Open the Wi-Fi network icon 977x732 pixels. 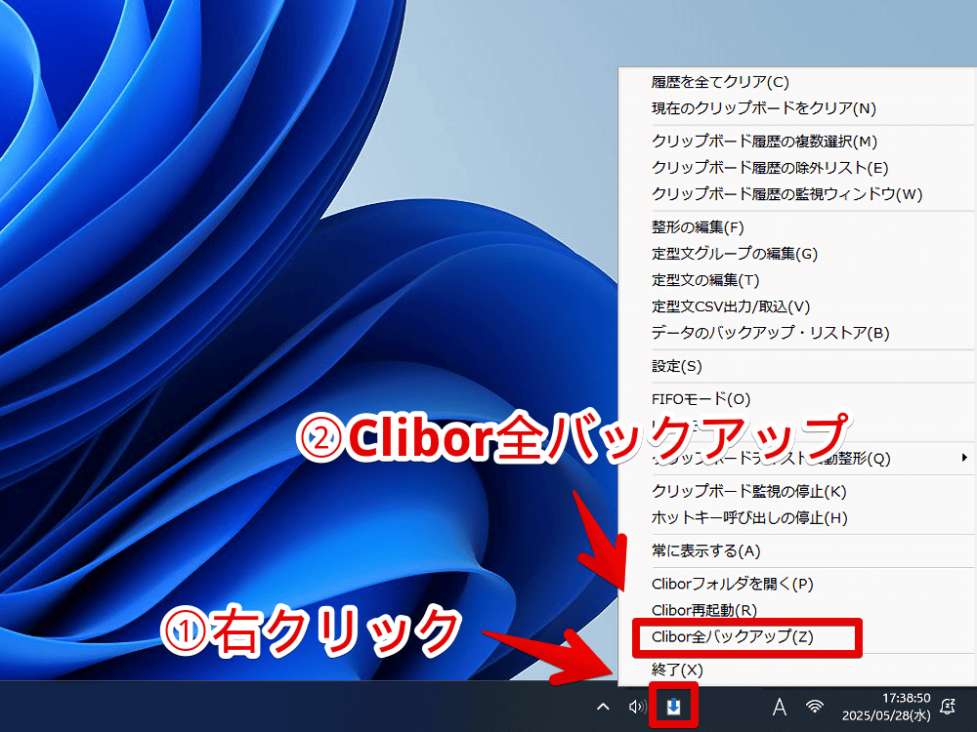(x=815, y=707)
